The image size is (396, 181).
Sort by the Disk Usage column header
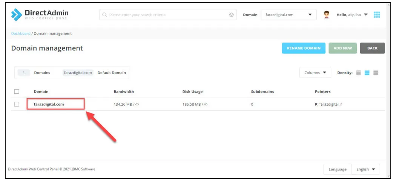[x=192, y=91]
